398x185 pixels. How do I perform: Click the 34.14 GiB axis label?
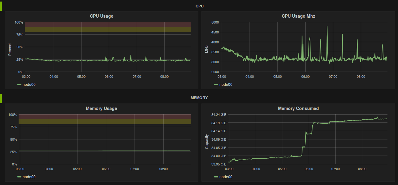[219, 131]
